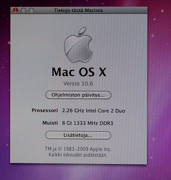Screen dimensions: 171x180
Task: Click the gray zoom window button
Action: click(x=31, y=10)
